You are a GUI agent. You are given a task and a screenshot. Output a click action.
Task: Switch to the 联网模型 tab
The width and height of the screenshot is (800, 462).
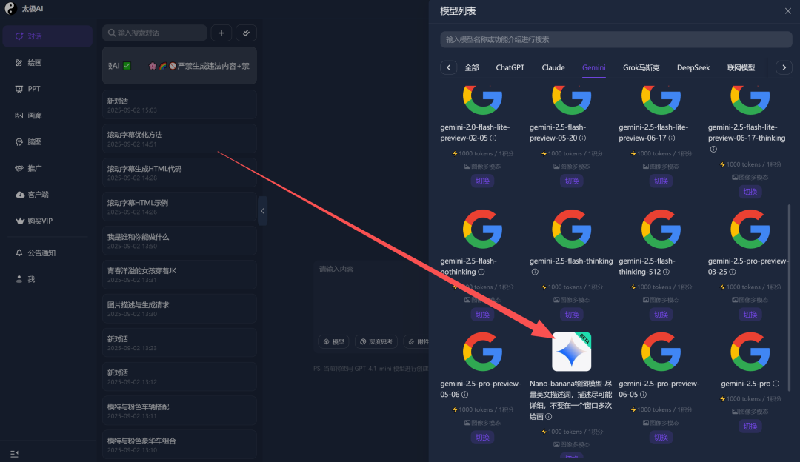click(741, 68)
